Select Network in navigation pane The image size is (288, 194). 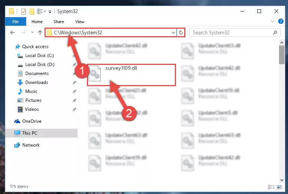tap(31, 145)
